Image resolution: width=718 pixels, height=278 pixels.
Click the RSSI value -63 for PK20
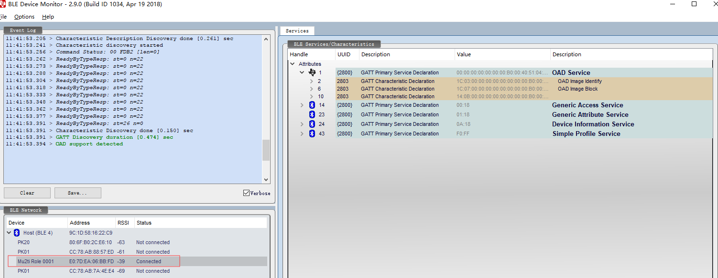[121, 242]
